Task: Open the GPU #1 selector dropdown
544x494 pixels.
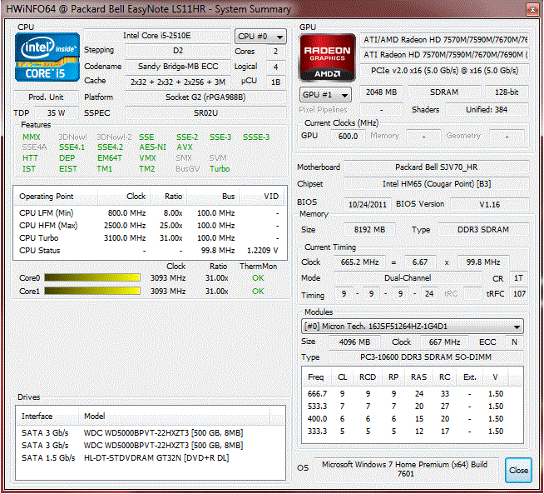Action: 325,94
